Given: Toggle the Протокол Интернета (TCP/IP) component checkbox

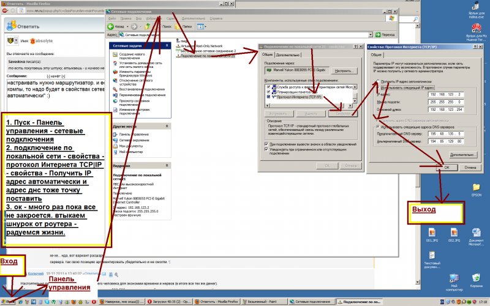Looking at the screenshot, I should tap(268, 97).
